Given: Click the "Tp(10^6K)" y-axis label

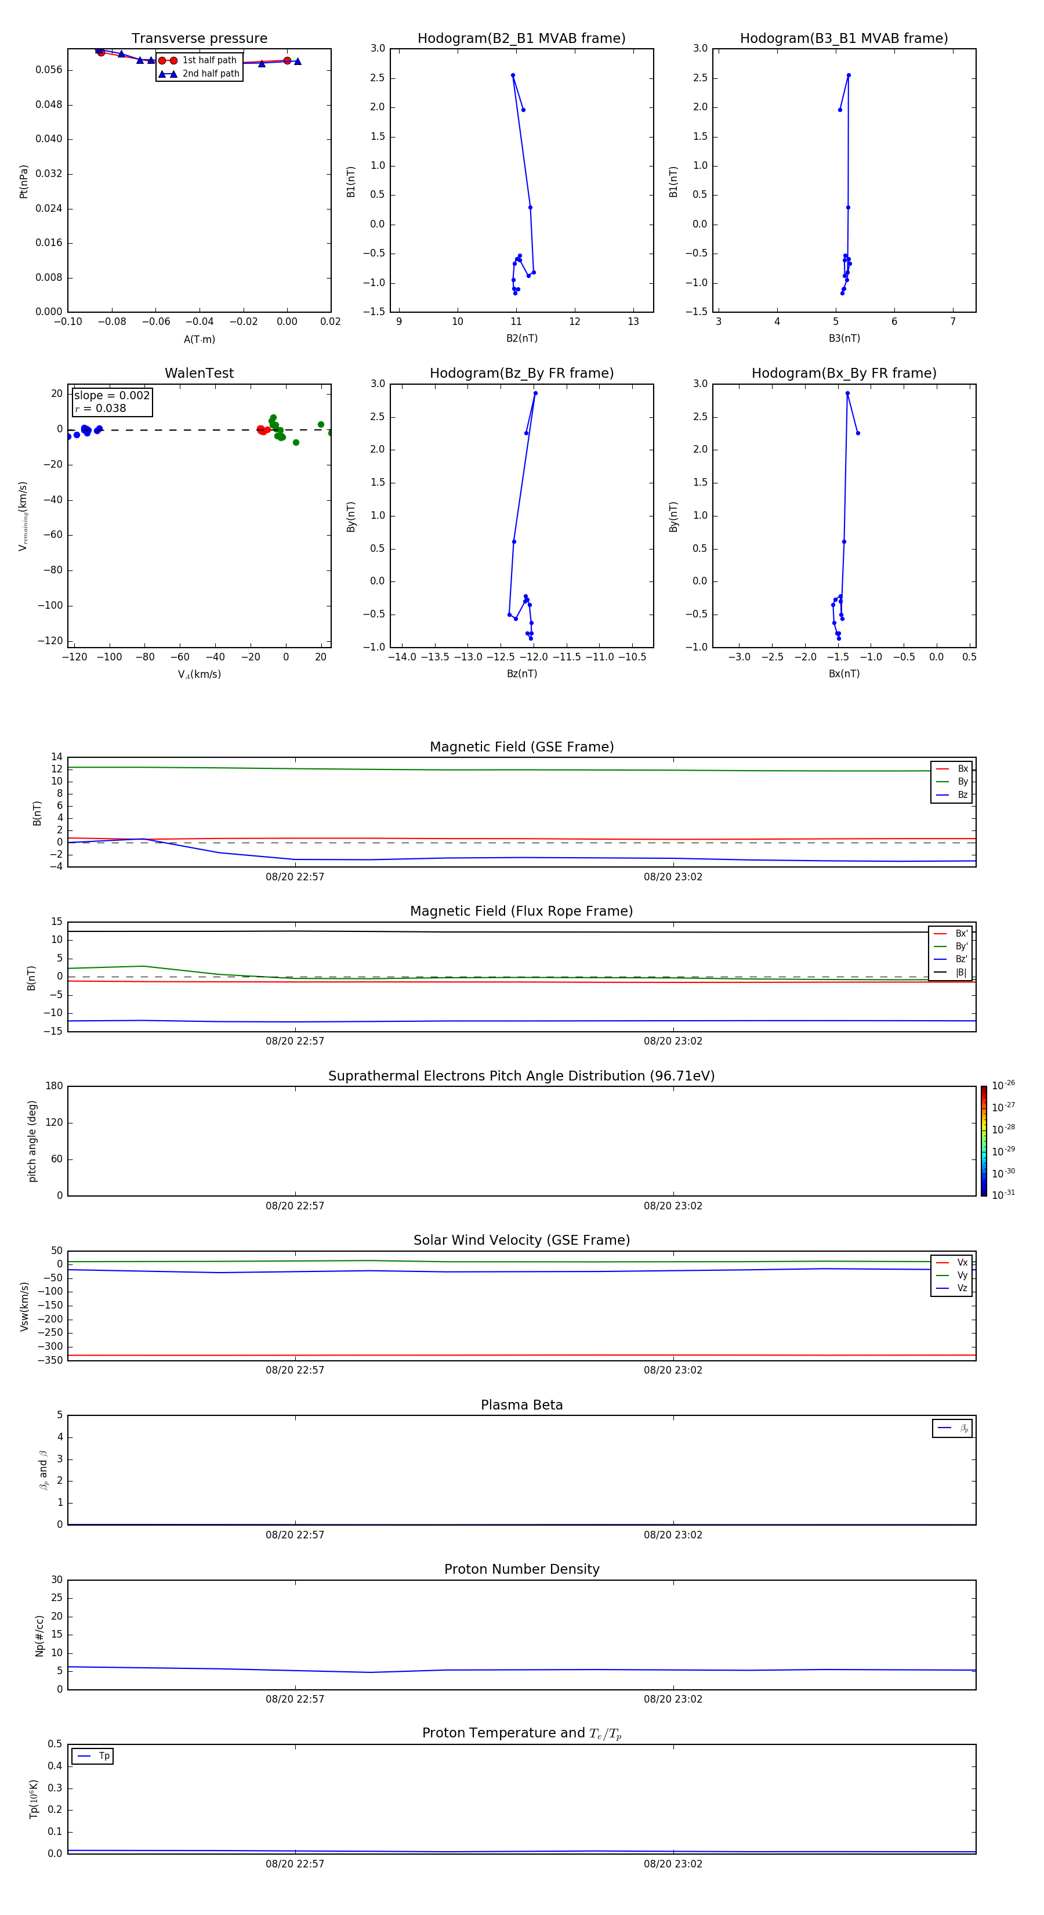Looking at the screenshot, I should click(34, 1799).
